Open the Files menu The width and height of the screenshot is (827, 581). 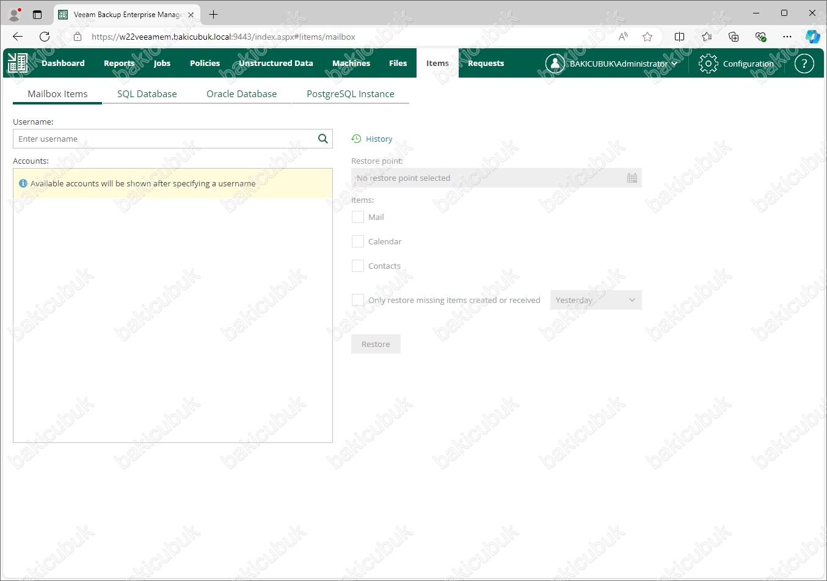pyautogui.click(x=398, y=63)
